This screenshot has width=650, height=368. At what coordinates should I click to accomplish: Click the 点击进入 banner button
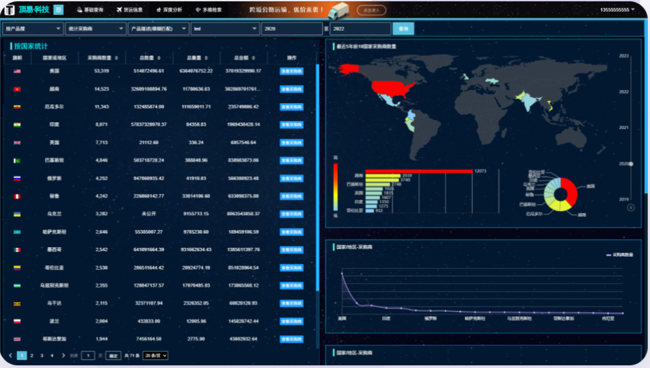point(373,10)
